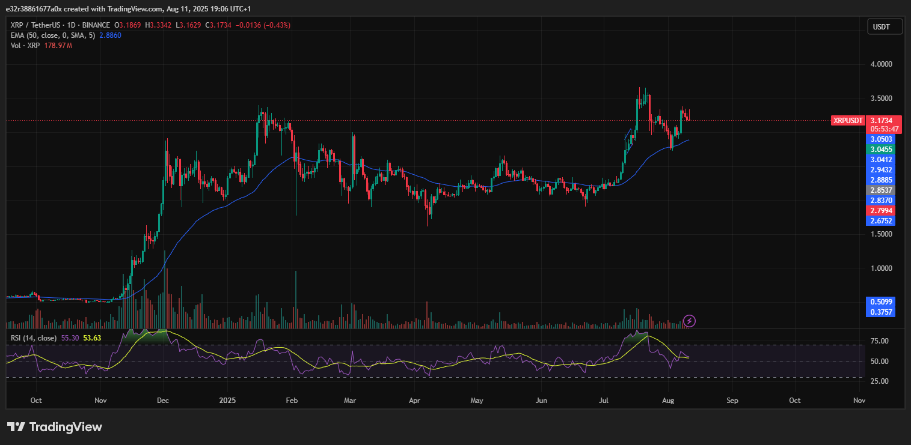Screen dimensions: 911x445
Task: Click the Mar label on time axis
Action: pyautogui.click(x=350, y=400)
